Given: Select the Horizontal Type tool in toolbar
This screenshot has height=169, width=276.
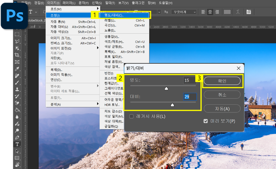Looking at the screenshot, I should coord(17,144).
